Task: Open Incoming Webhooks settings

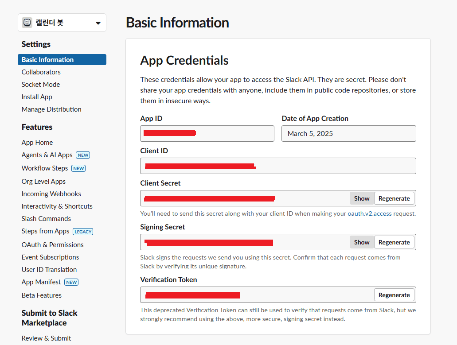Action: click(51, 194)
